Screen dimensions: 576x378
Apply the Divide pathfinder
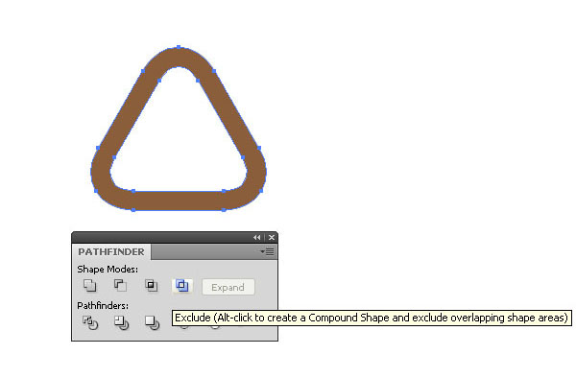(90, 323)
